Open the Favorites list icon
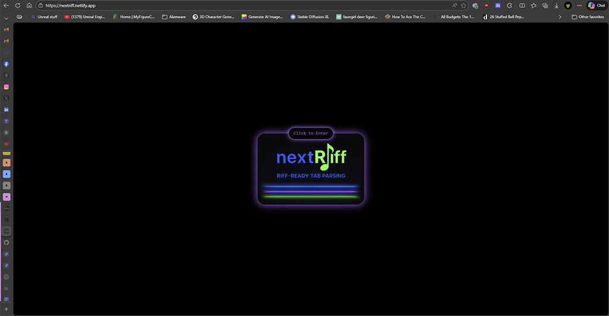 point(533,5)
